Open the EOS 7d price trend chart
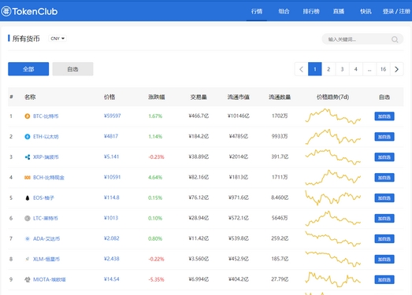 332,198
